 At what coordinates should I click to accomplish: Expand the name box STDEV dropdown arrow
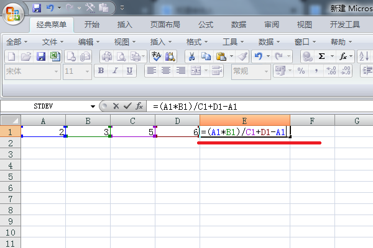coord(93,106)
